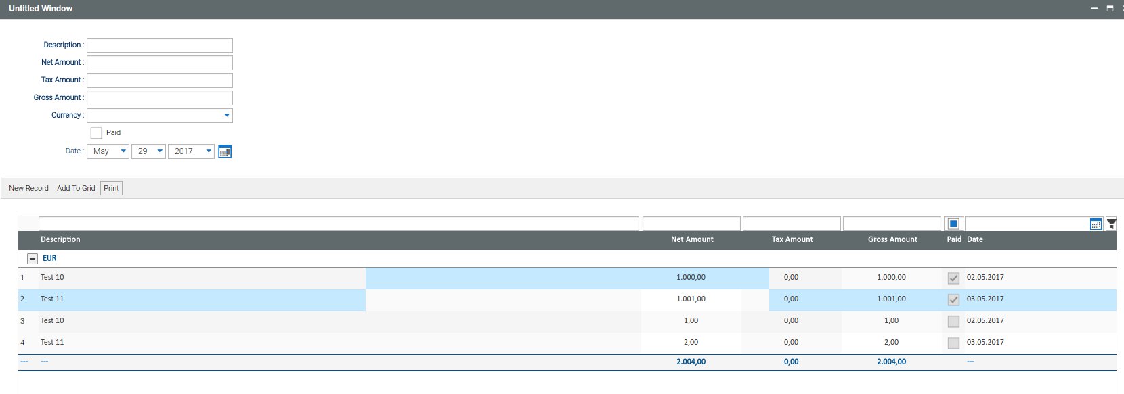Click date 02.05.2017 in row 3

pos(985,321)
